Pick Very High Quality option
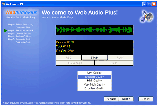 pyautogui.click(x=95, y=84)
